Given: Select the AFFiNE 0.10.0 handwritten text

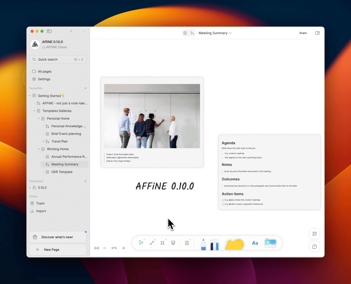Looking at the screenshot, I should (x=165, y=186).
